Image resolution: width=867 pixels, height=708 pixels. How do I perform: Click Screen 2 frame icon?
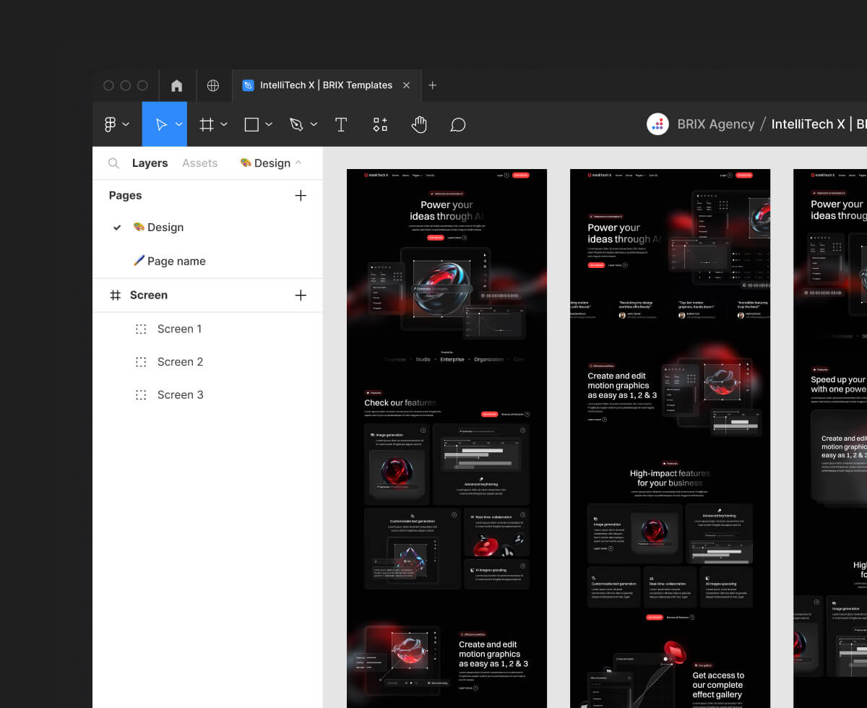coord(141,362)
